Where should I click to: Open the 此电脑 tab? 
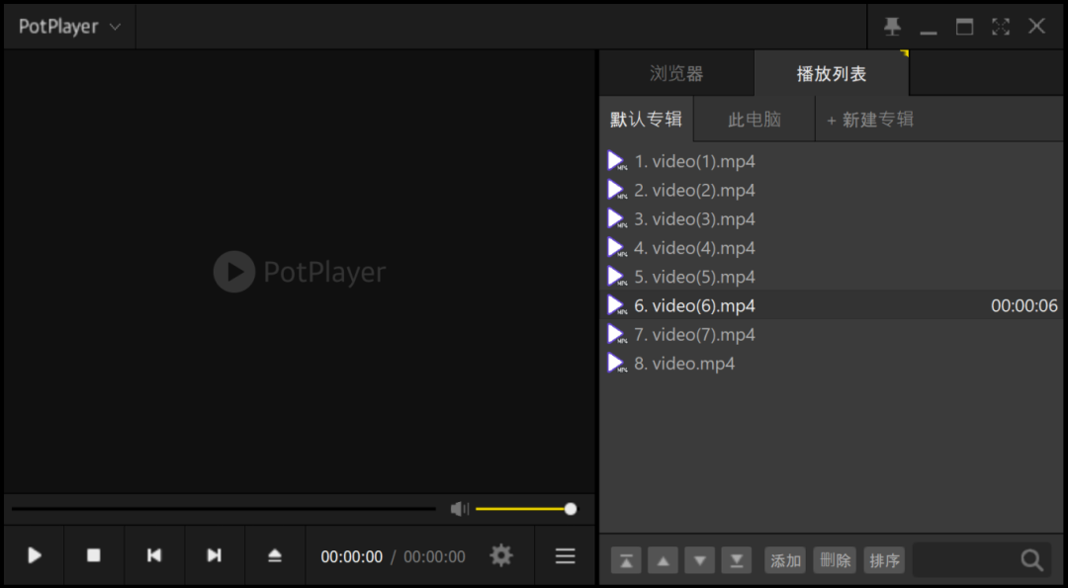(x=754, y=120)
